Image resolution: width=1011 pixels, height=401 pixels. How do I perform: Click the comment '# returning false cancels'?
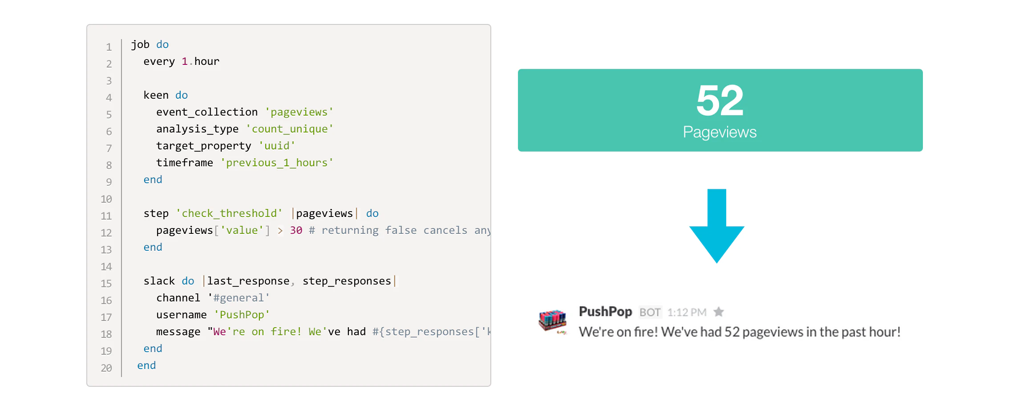click(388, 230)
